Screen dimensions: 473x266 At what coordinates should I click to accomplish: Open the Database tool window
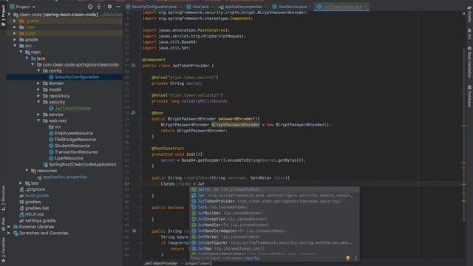(469, 96)
